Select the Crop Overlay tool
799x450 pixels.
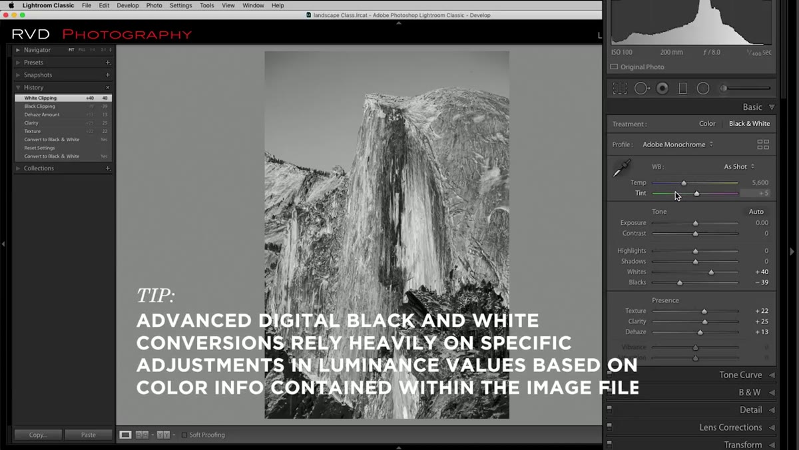click(620, 89)
